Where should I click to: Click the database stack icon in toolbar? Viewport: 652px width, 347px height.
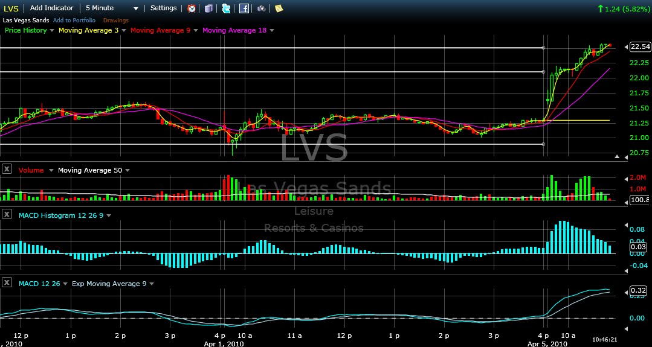point(208,8)
